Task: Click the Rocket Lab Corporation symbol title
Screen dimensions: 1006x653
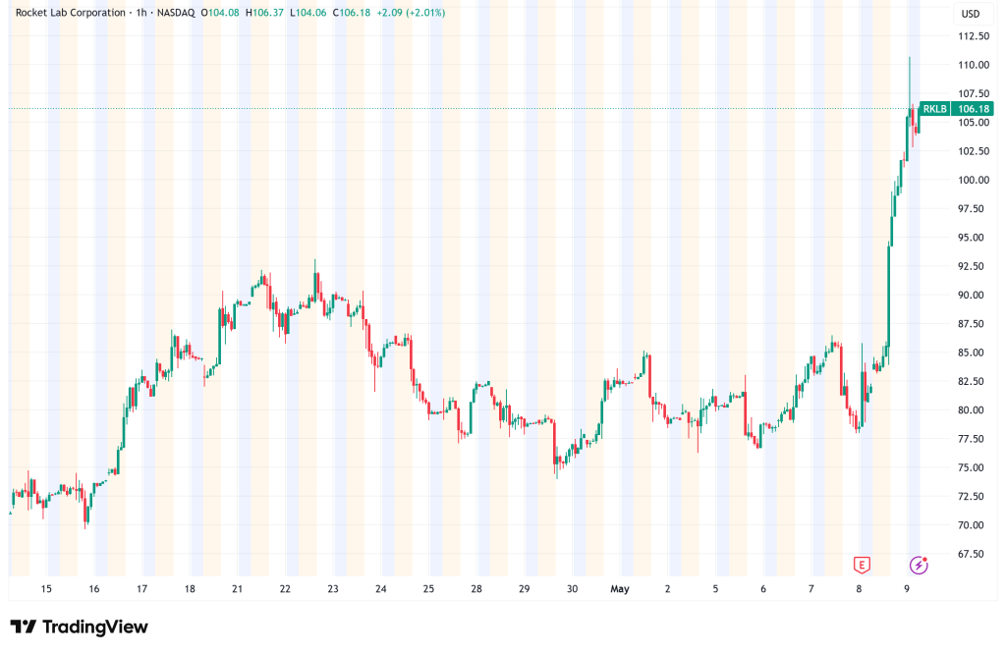Action: (71, 12)
